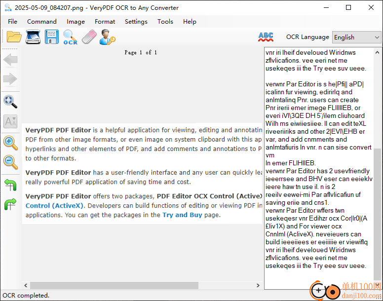Open the Format menu
This screenshot has width=383, height=301.
point(105,22)
